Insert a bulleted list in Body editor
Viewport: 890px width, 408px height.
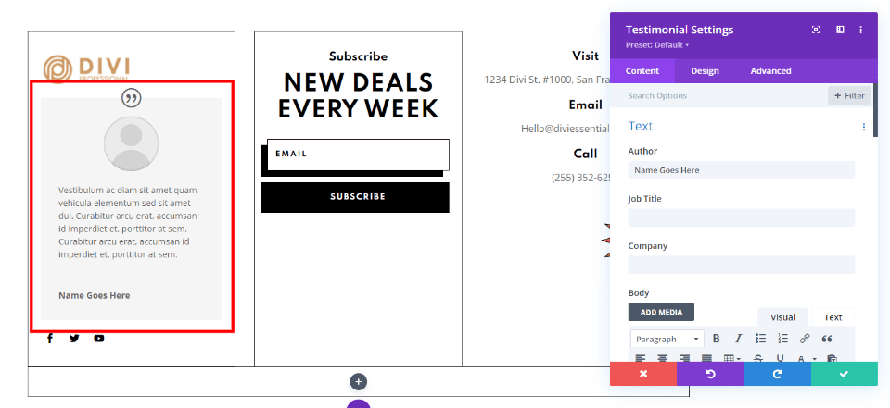(761, 339)
